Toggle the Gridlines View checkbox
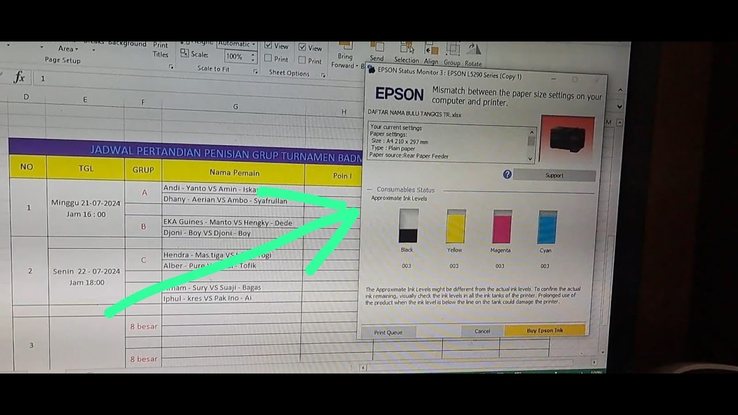738x415 pixels. coord(268,46)
